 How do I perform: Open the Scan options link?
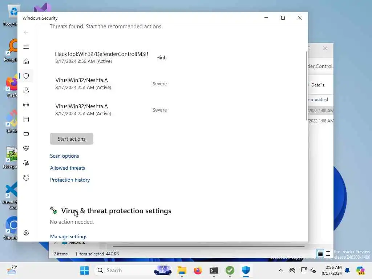64,156
